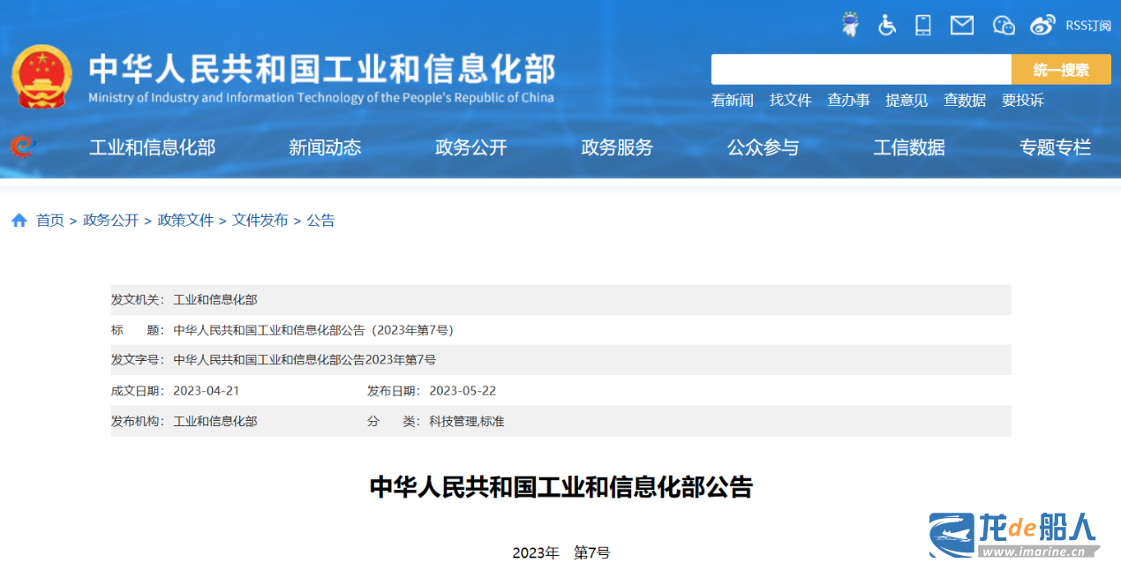Click the mobile phone version icon
This screenshot has width=1121, height=578.
pyautogui.click(x=923, y=25)
